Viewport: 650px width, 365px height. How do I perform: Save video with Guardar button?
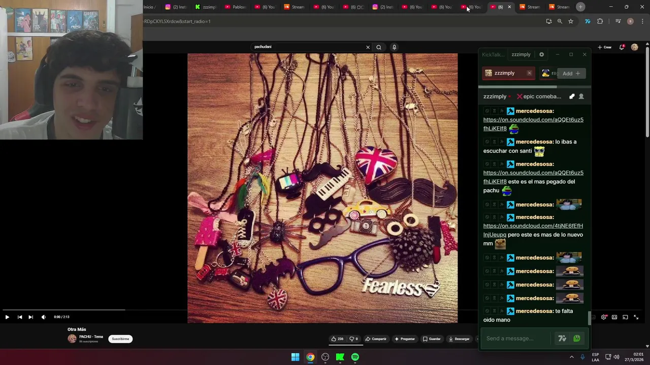coord(432,339)
